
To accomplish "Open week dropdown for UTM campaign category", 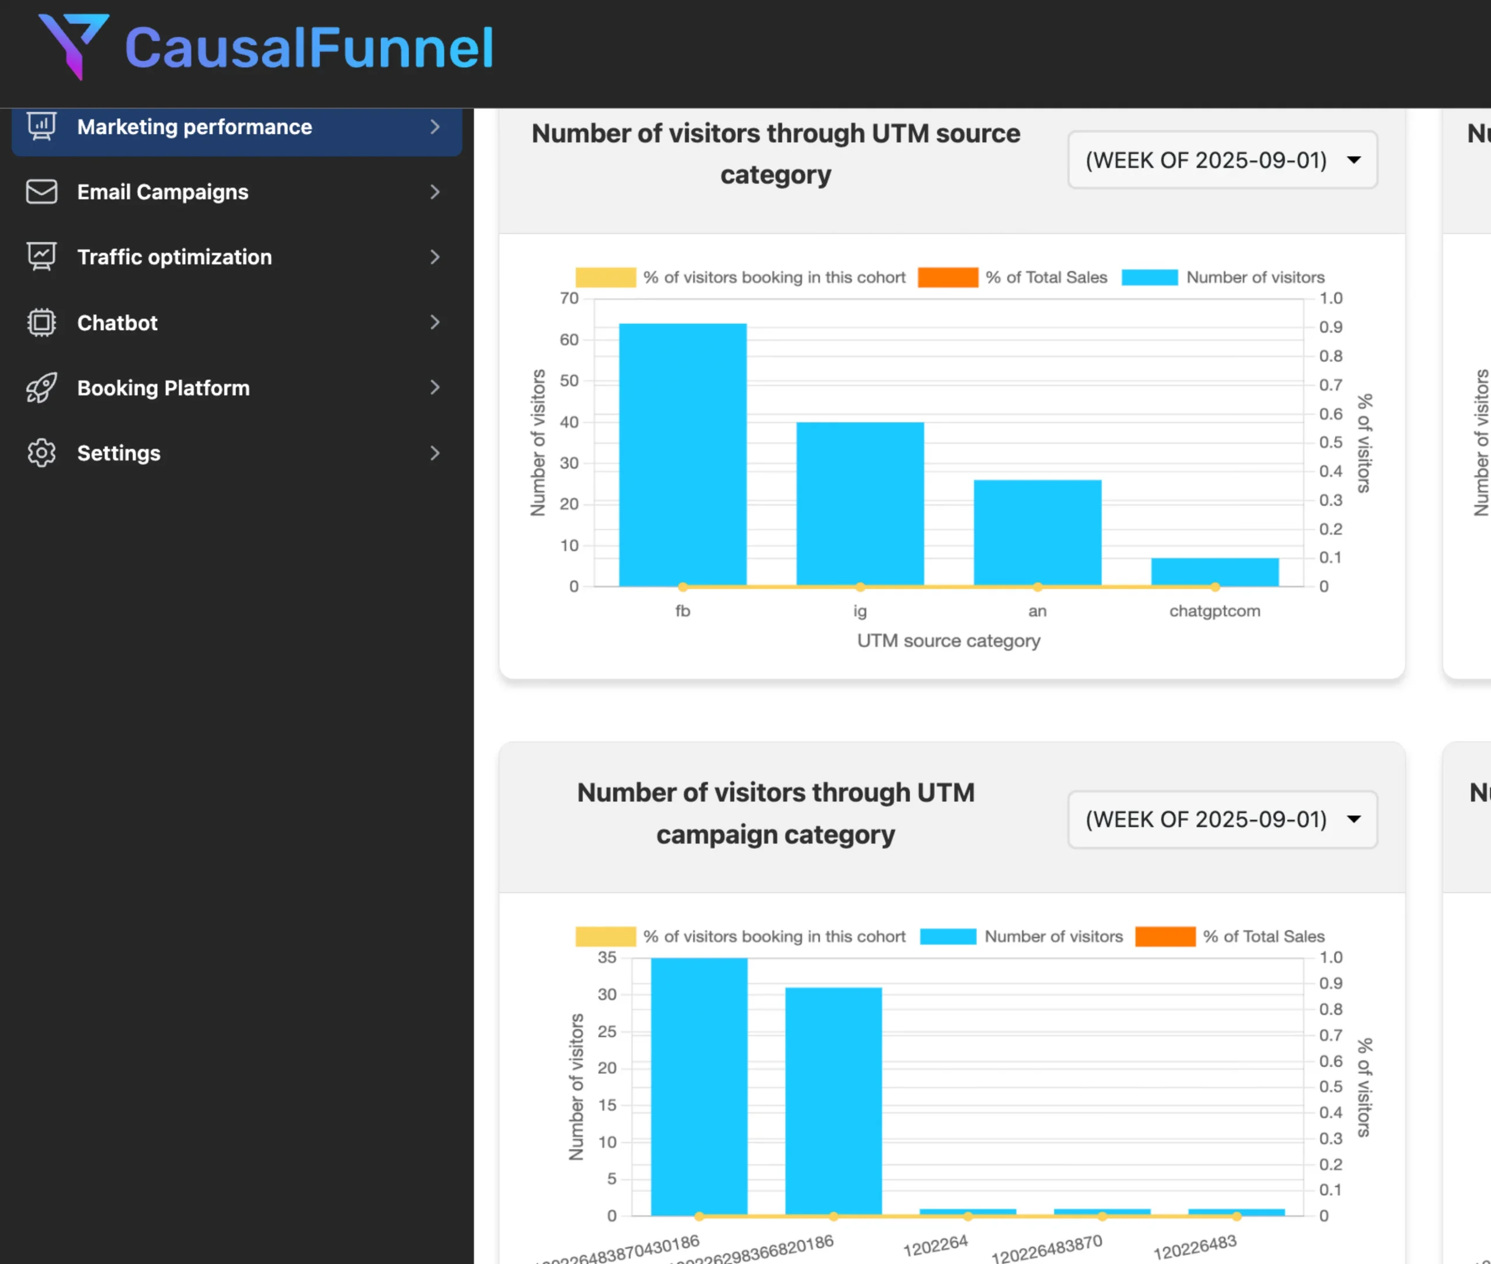I will tap(1222, 820).
